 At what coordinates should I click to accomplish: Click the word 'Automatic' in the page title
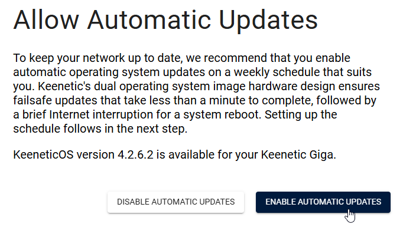[149, 20]
